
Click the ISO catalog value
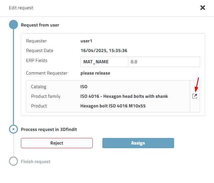click(x=84, y=87)
